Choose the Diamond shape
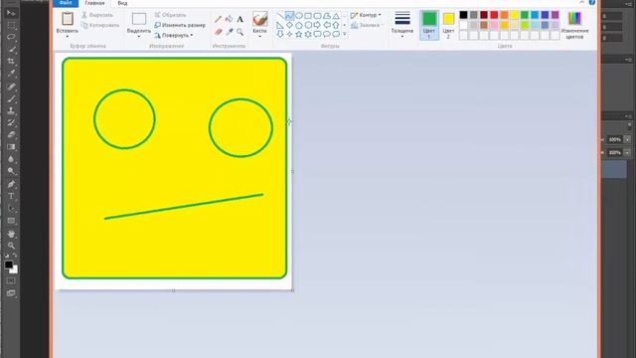Screen dimensions: 636x358 tap(289, 25)
